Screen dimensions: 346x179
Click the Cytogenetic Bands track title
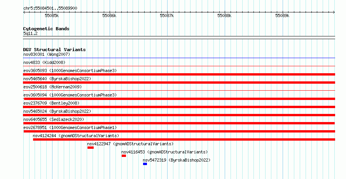[46, 29]
